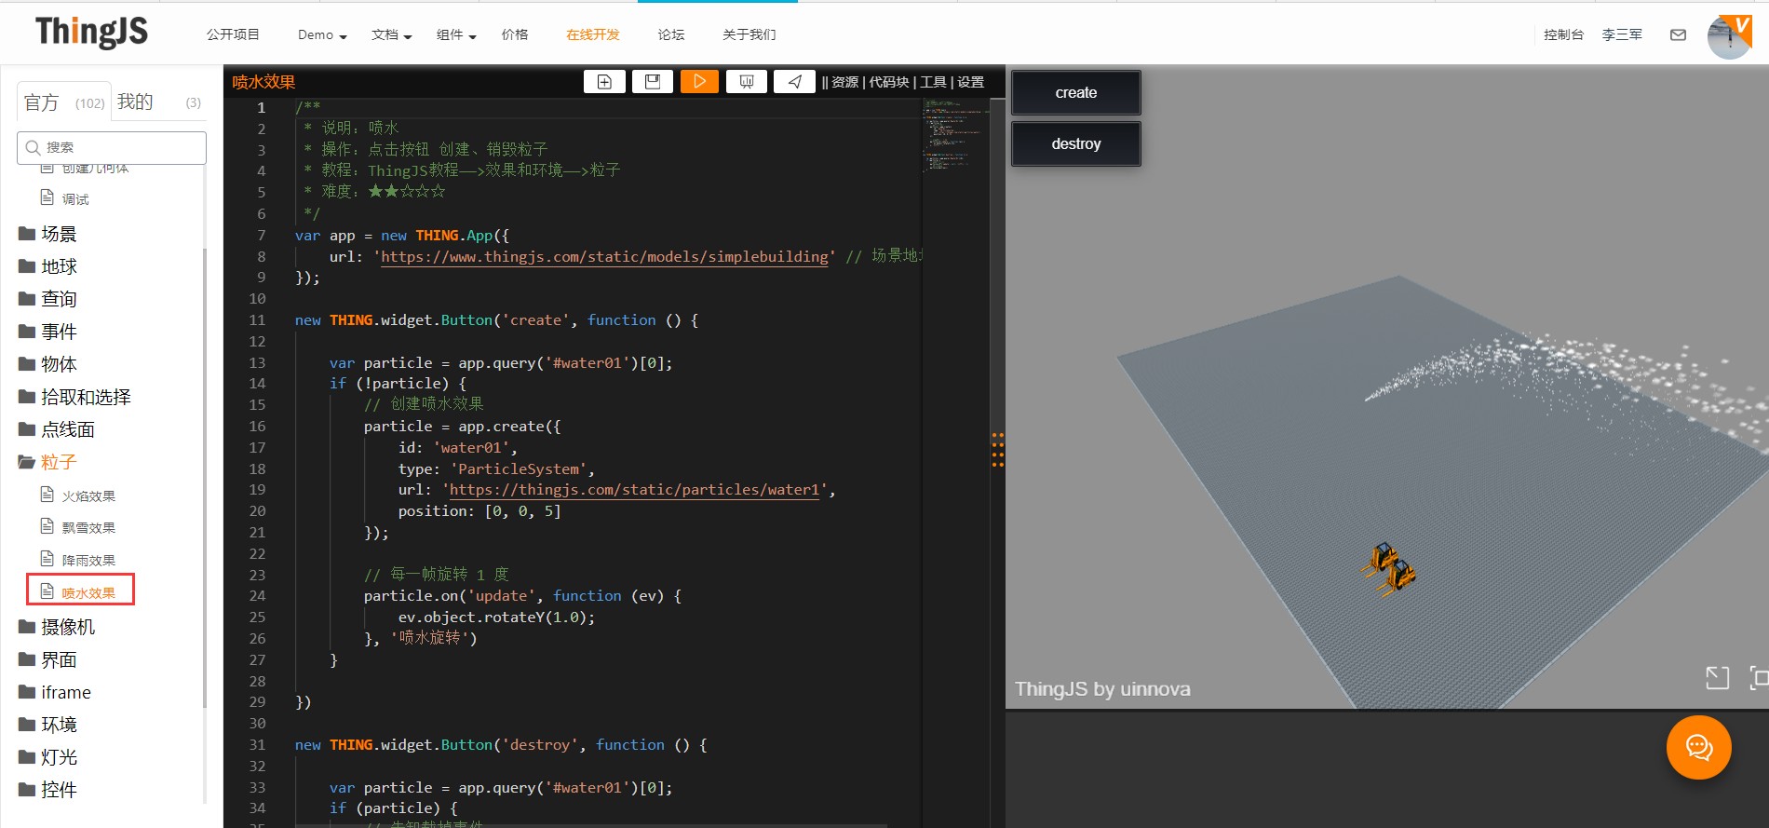Click the ThingJS logo
This screenshot has height=828, width=1769.
click(91, 33)
